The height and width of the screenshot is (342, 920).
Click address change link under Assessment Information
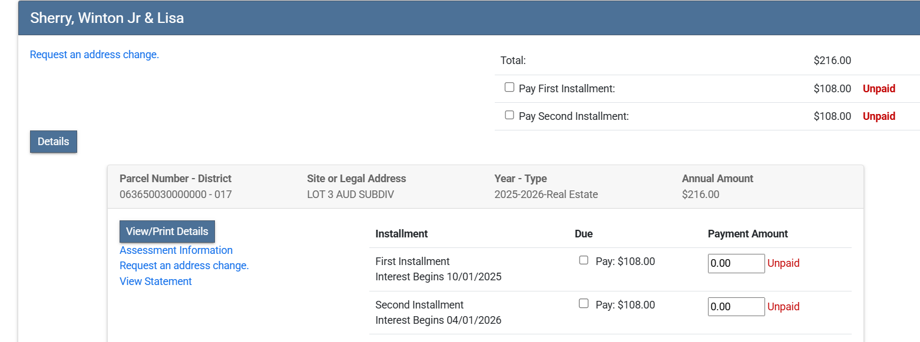point(184,266)
